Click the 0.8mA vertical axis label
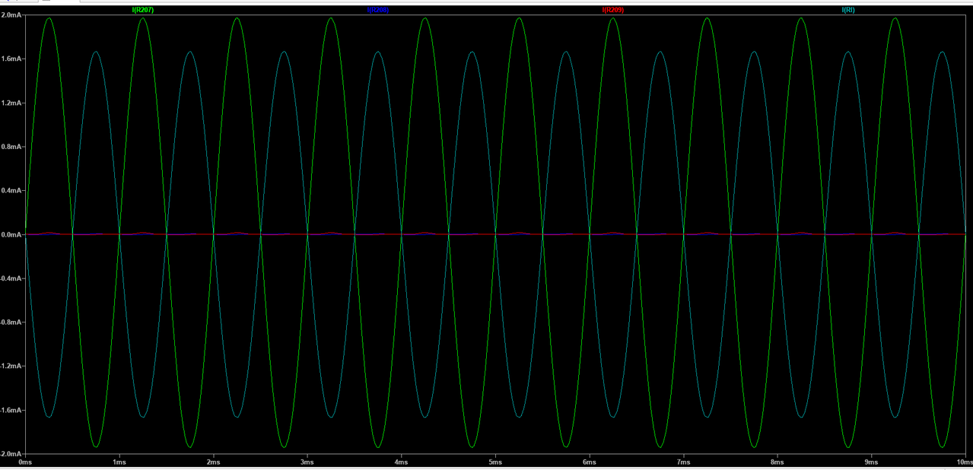Screen dimensions: 973x470 [11, 147]
